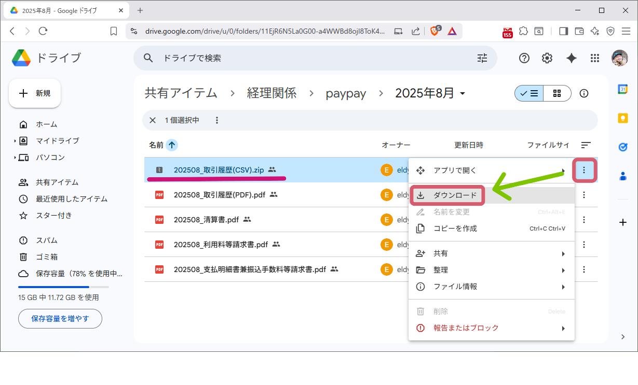
Task: Toggle the 名前 column sort arrow
Action: (x=171, y=145)
